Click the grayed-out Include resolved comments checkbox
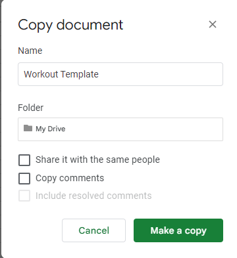237x258 pixels. (x=24, y=196)
